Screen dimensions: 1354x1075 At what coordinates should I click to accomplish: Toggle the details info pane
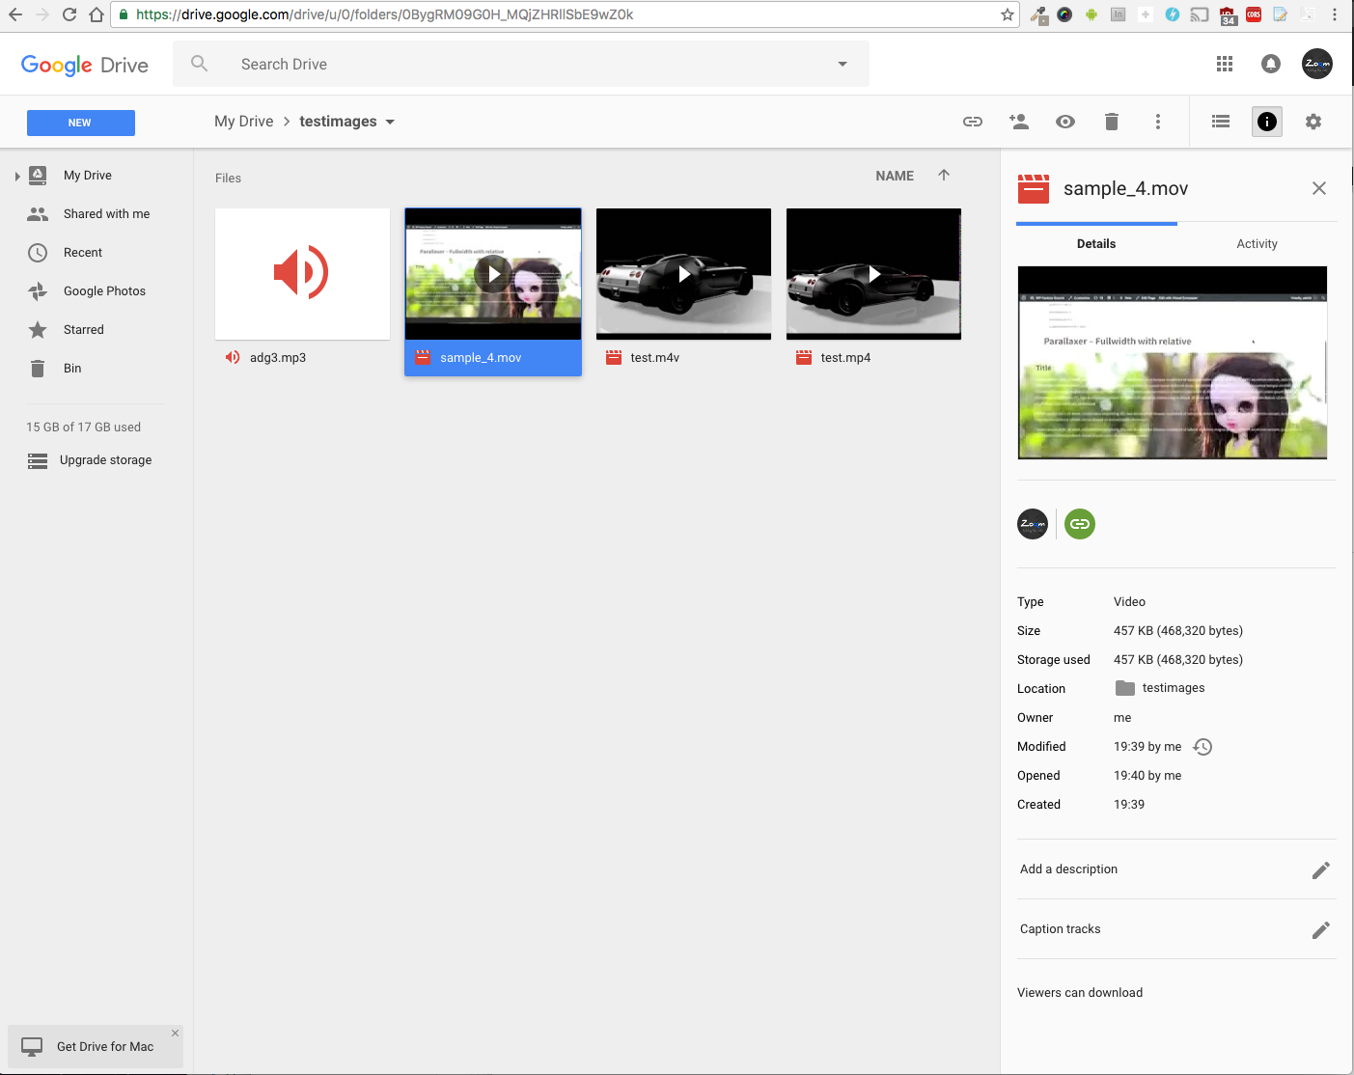point(1267,122)
